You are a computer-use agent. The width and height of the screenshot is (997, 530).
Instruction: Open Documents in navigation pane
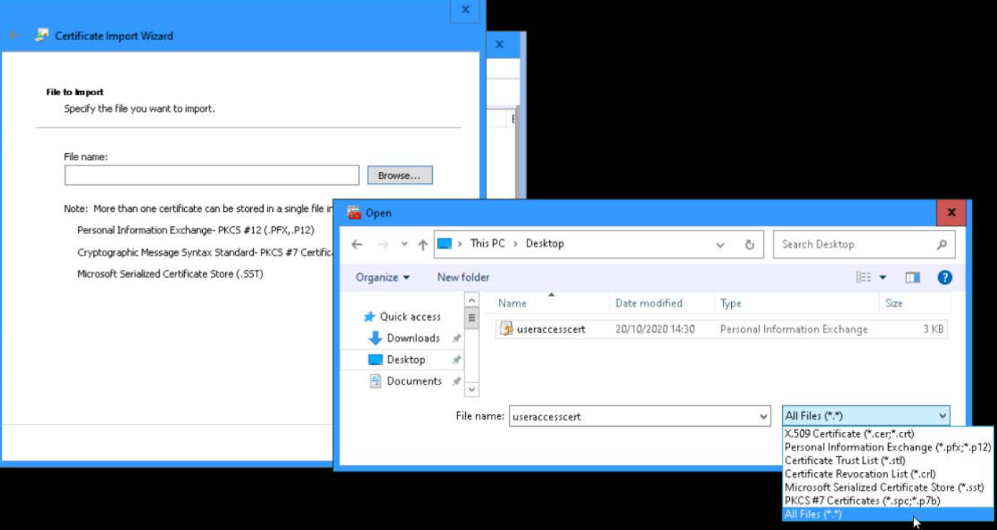point(414,381)
